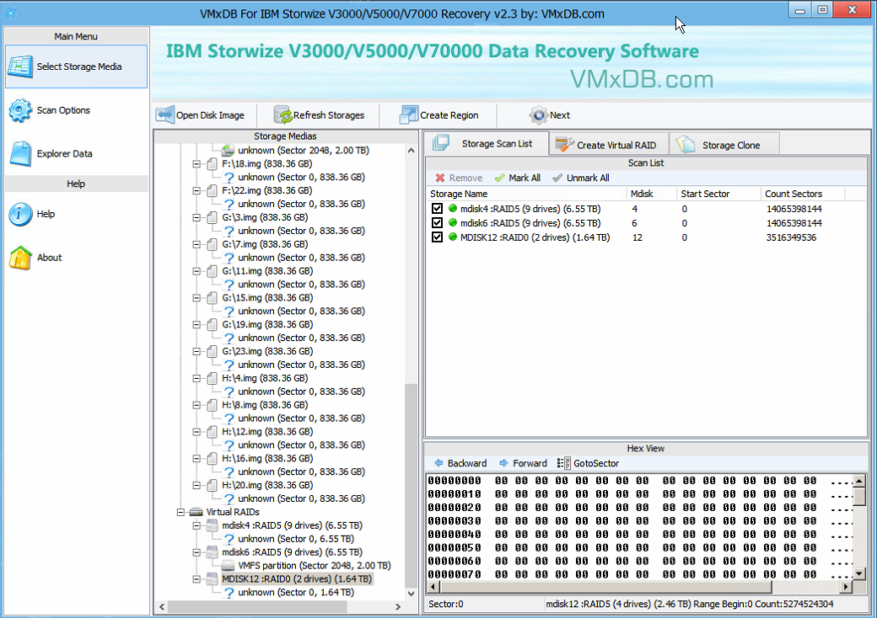Select G:\11.img in the storage tree
This screenshot has height=618, width=877.
(266, 271)
